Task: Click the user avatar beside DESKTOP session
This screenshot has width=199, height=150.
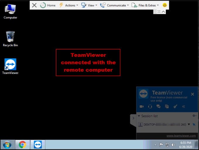Action: pos(140,125)
